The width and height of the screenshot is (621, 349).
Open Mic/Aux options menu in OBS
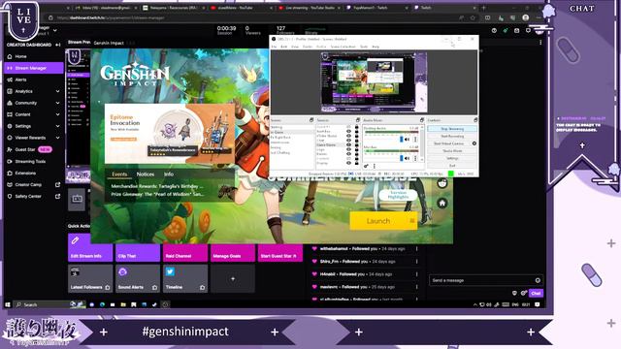point(415,158)
